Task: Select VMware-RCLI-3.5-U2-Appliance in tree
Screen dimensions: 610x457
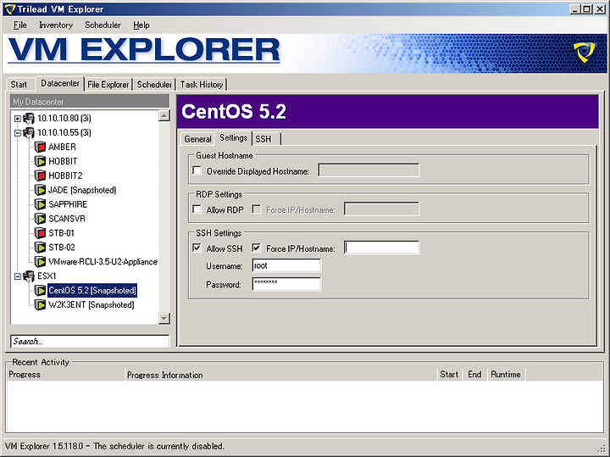Action: [103, 262]
